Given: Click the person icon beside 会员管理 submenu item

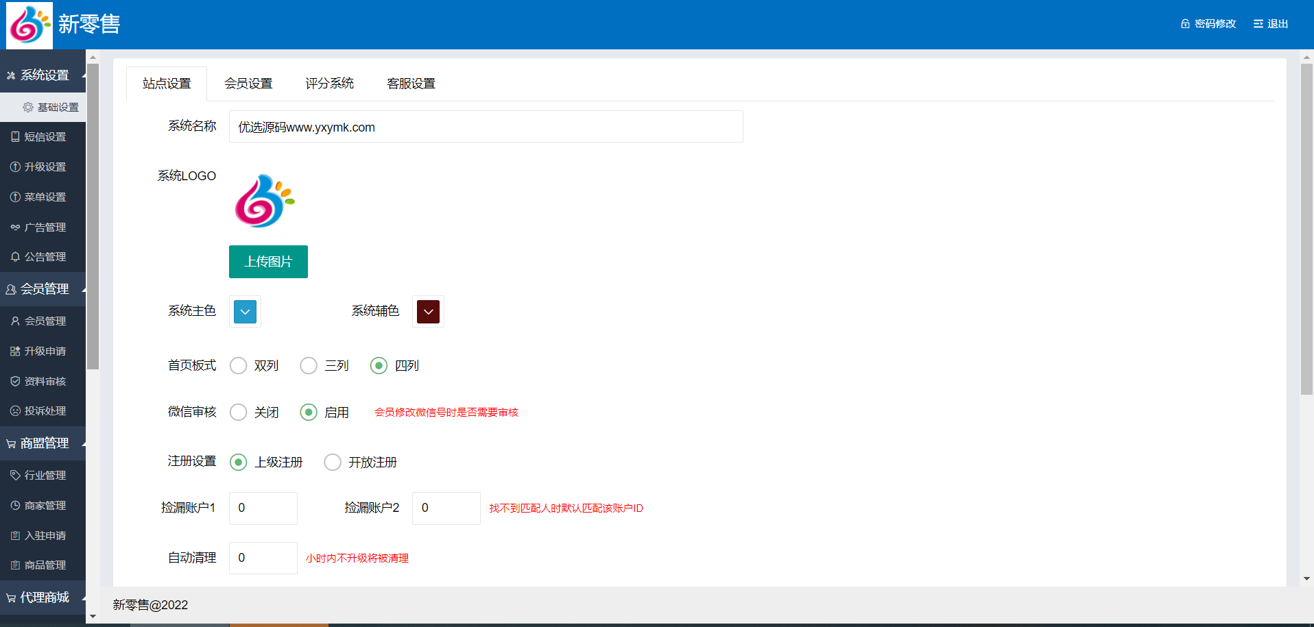Looking at the screenshot, I should [15, 321].
